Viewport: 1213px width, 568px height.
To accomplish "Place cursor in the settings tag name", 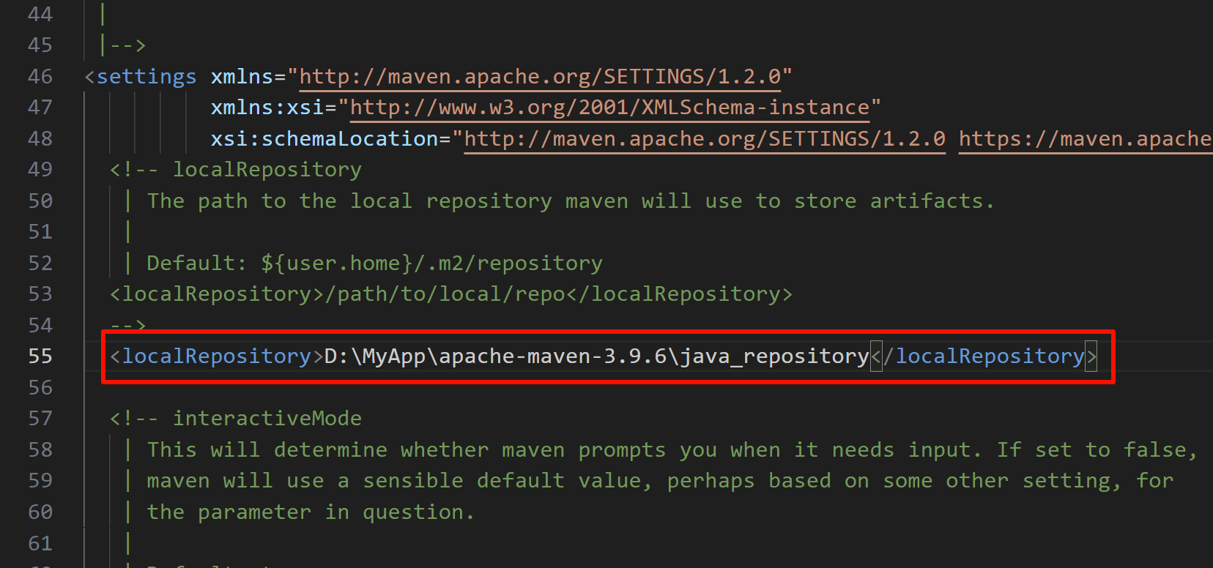I will pyautogui.click(x=146, y=77).
